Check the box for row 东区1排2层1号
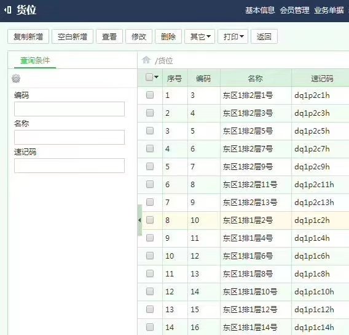This screenshot has height=335, width=349. tap(150, 95)
